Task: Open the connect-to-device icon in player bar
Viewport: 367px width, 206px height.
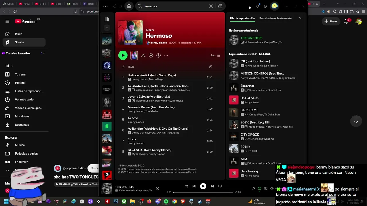Action: [x=266, y=189]
